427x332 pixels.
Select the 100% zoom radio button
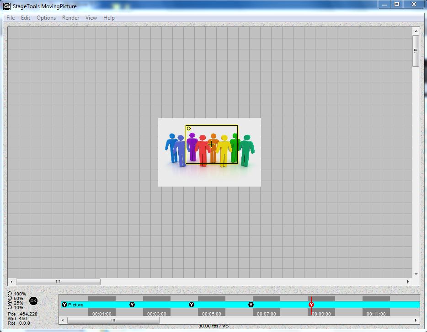10,294
